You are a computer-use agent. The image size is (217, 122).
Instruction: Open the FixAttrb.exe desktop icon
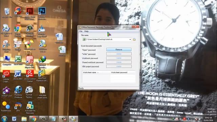[x=6, y=106]
